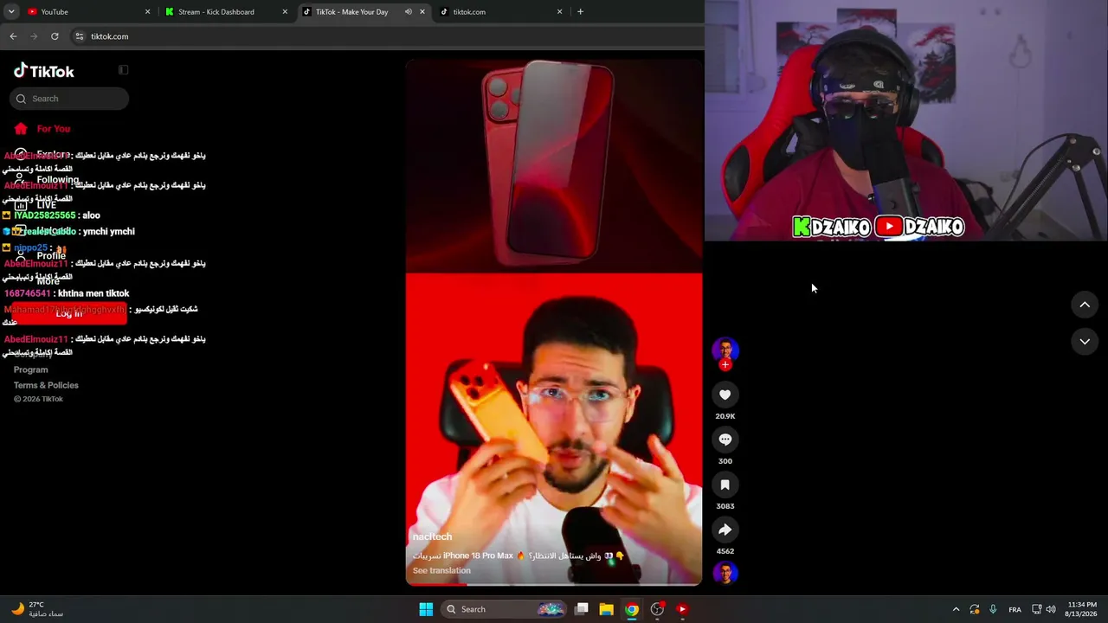
Task: Go back in browser history
Action: (x=13, y=36)
